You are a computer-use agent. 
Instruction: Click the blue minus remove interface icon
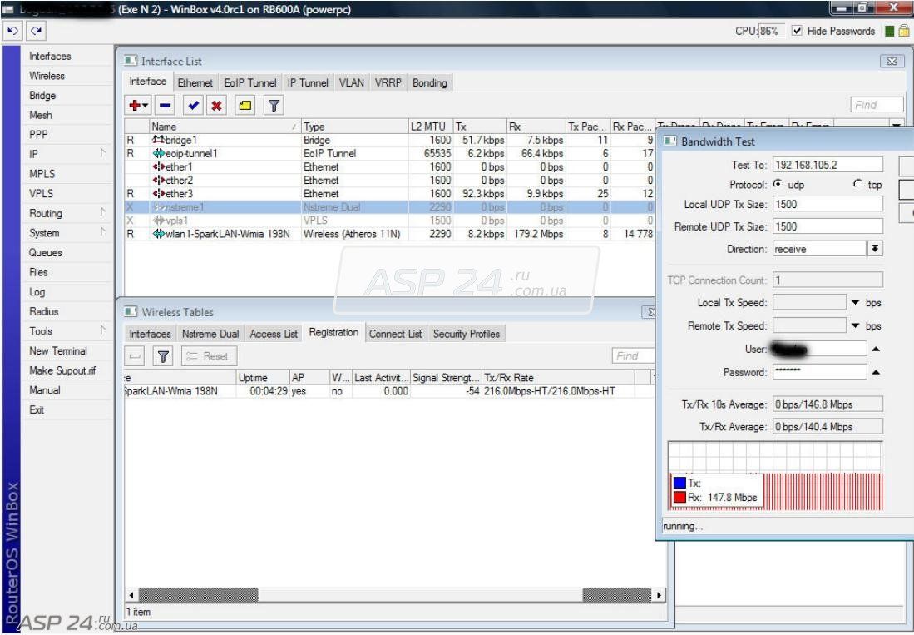[x=166, y=106]
